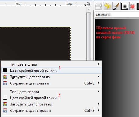Image resolution: width=139 pixels, height=117 pixels.
Task: Open the Brushes tab with paintbrush icon
Action: pyautogui.click(x=116, y=6)
